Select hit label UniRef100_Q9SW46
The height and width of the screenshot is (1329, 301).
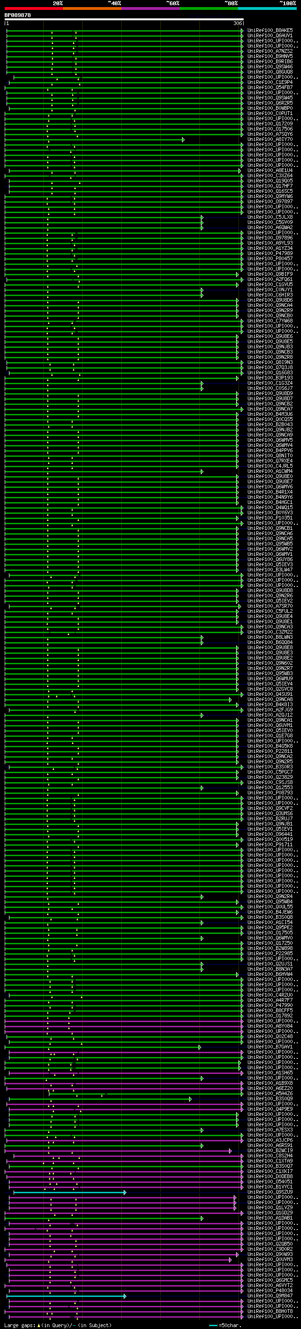(x=270, y=66)
